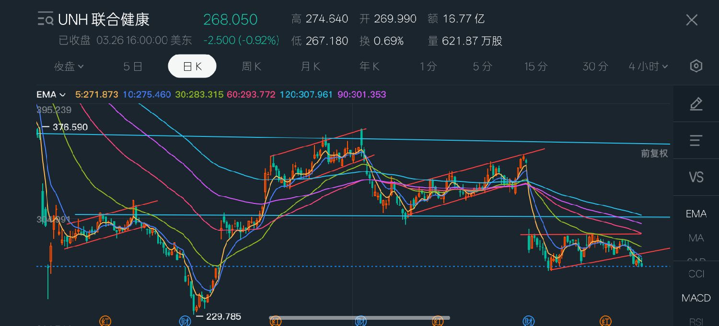
Task: Select the EMA indicator in right sidebar
Action: pyautogui.click(x=696, y=214)
